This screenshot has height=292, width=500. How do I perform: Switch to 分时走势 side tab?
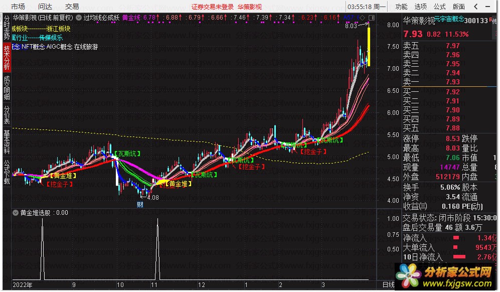(7, 28)
